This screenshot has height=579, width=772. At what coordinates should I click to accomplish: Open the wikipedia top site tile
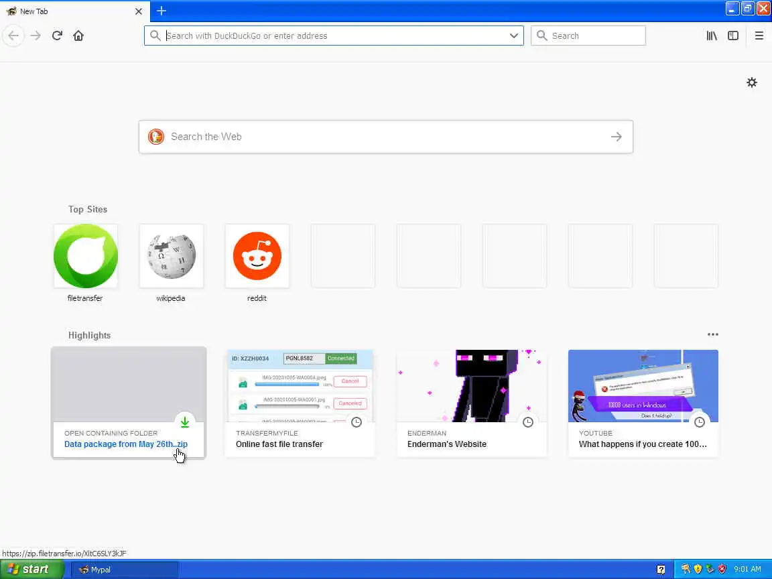[x=172, y=263]
